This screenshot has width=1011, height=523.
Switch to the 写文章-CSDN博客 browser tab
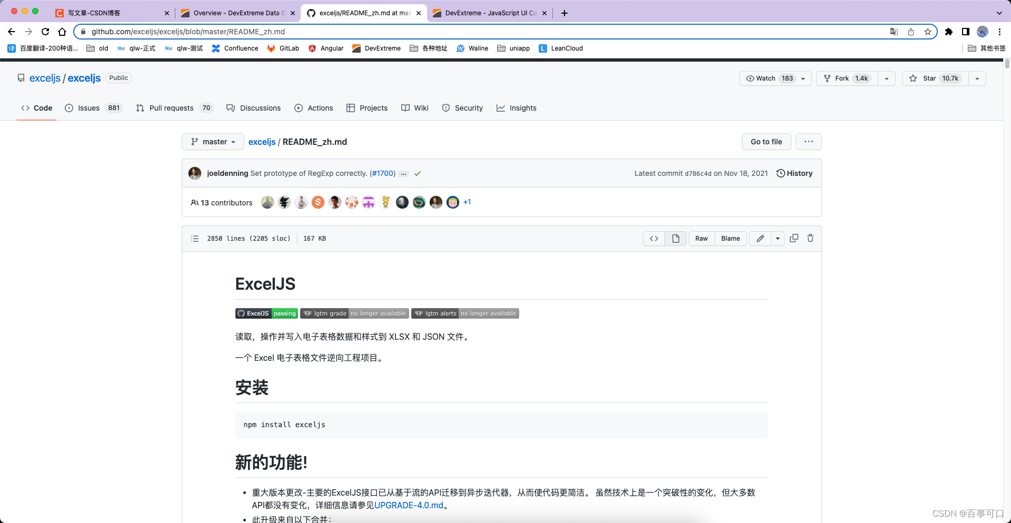point(113,13)
